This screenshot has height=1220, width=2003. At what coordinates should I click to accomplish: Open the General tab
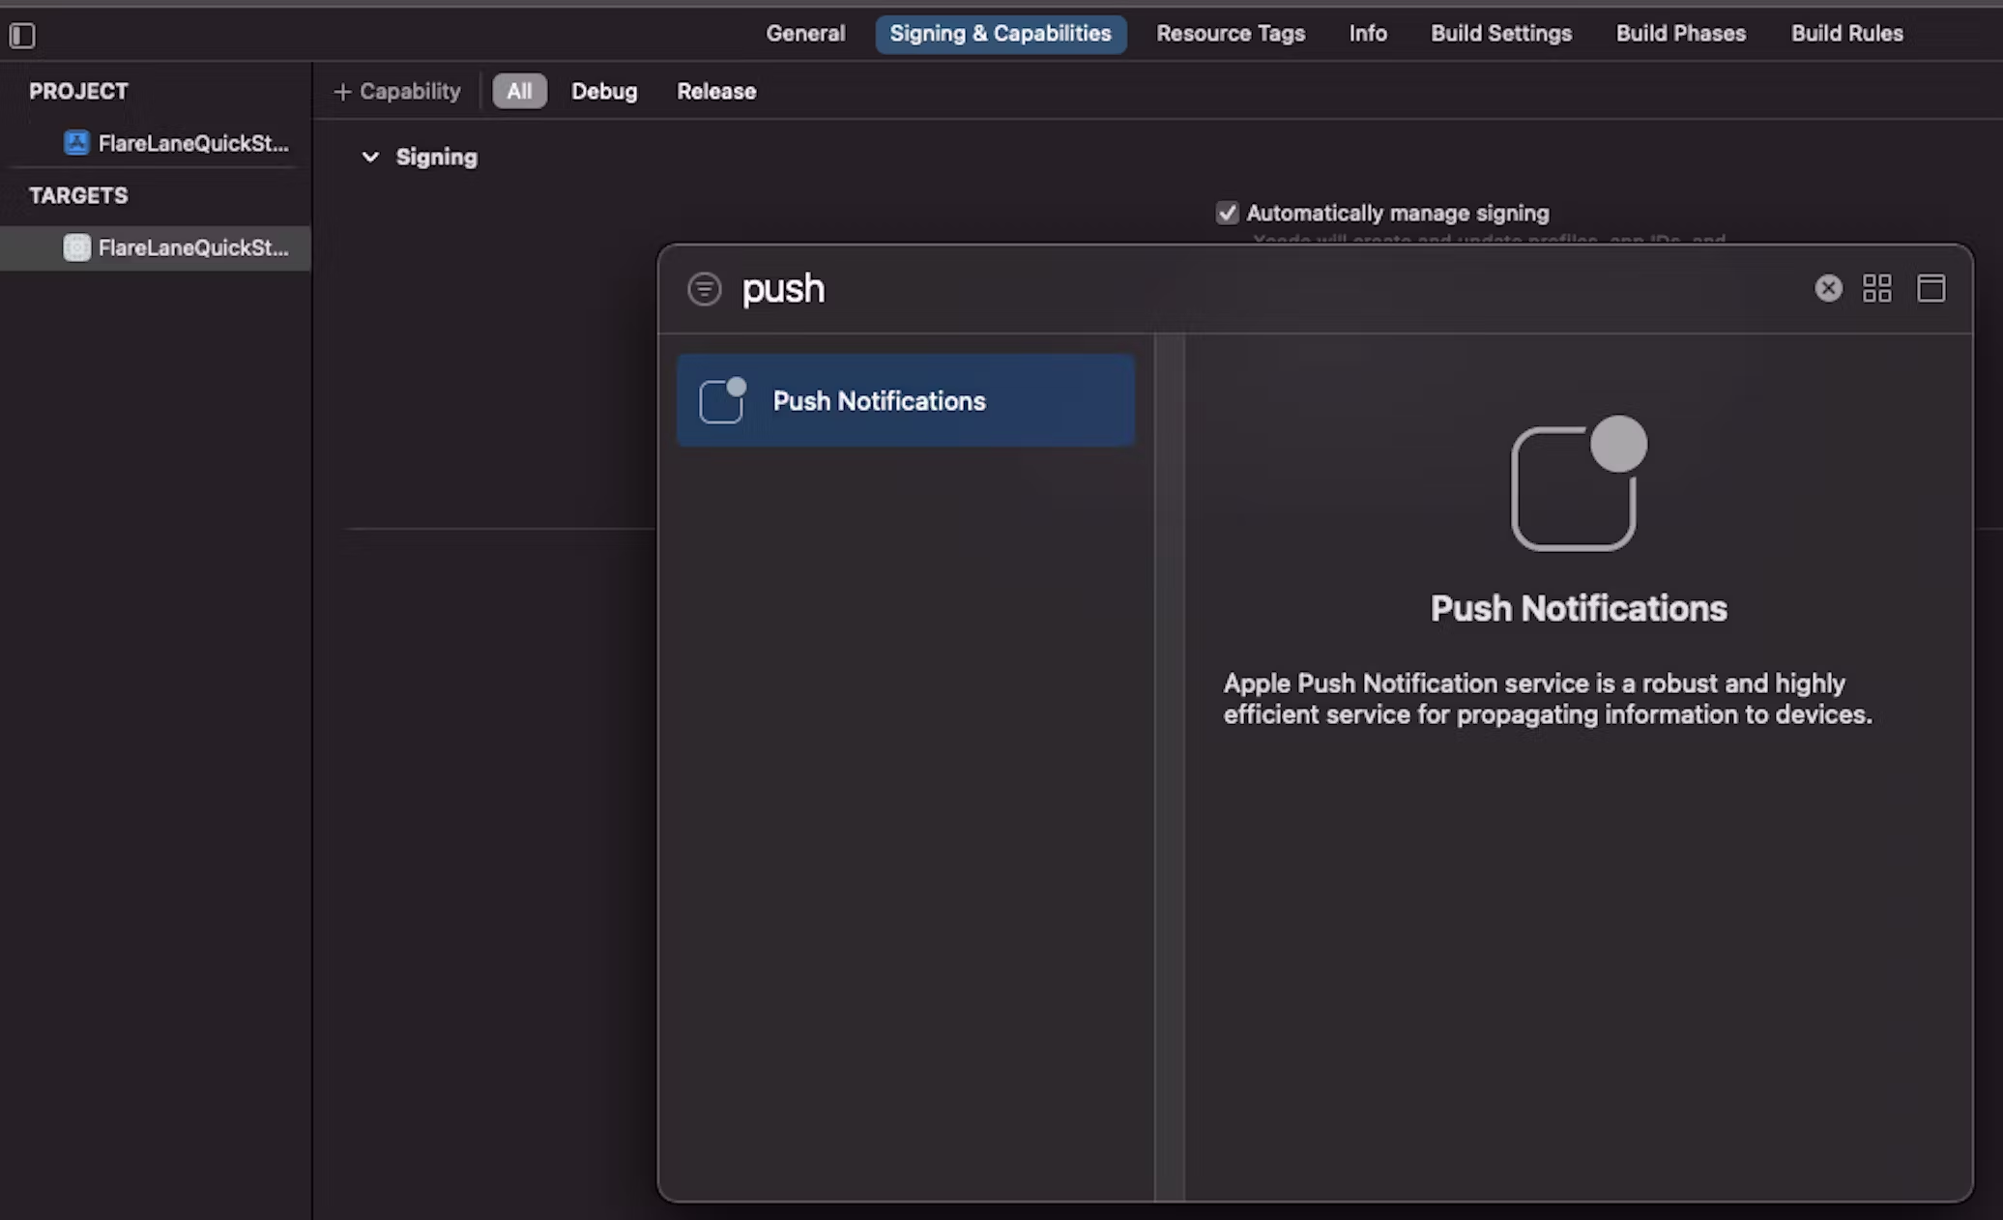(804, 34)
